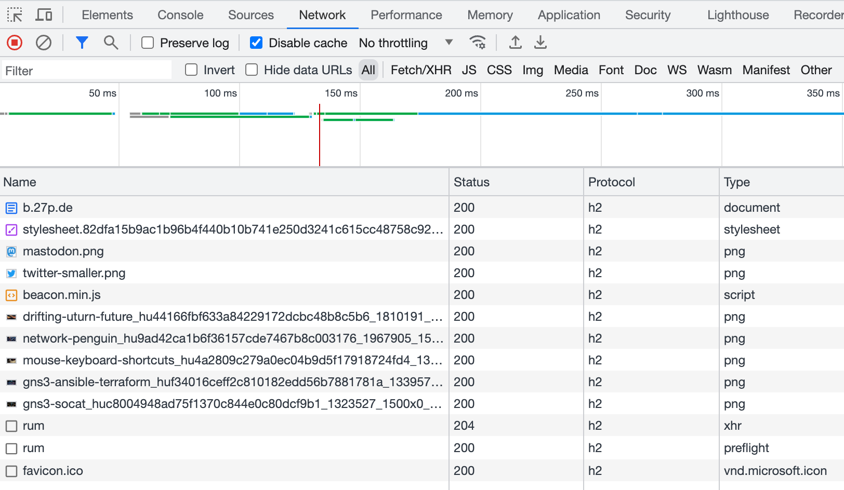This screenshot has width=844, height=490.
Task: Check the Invert filter checkbox
Action: point(191,70)
